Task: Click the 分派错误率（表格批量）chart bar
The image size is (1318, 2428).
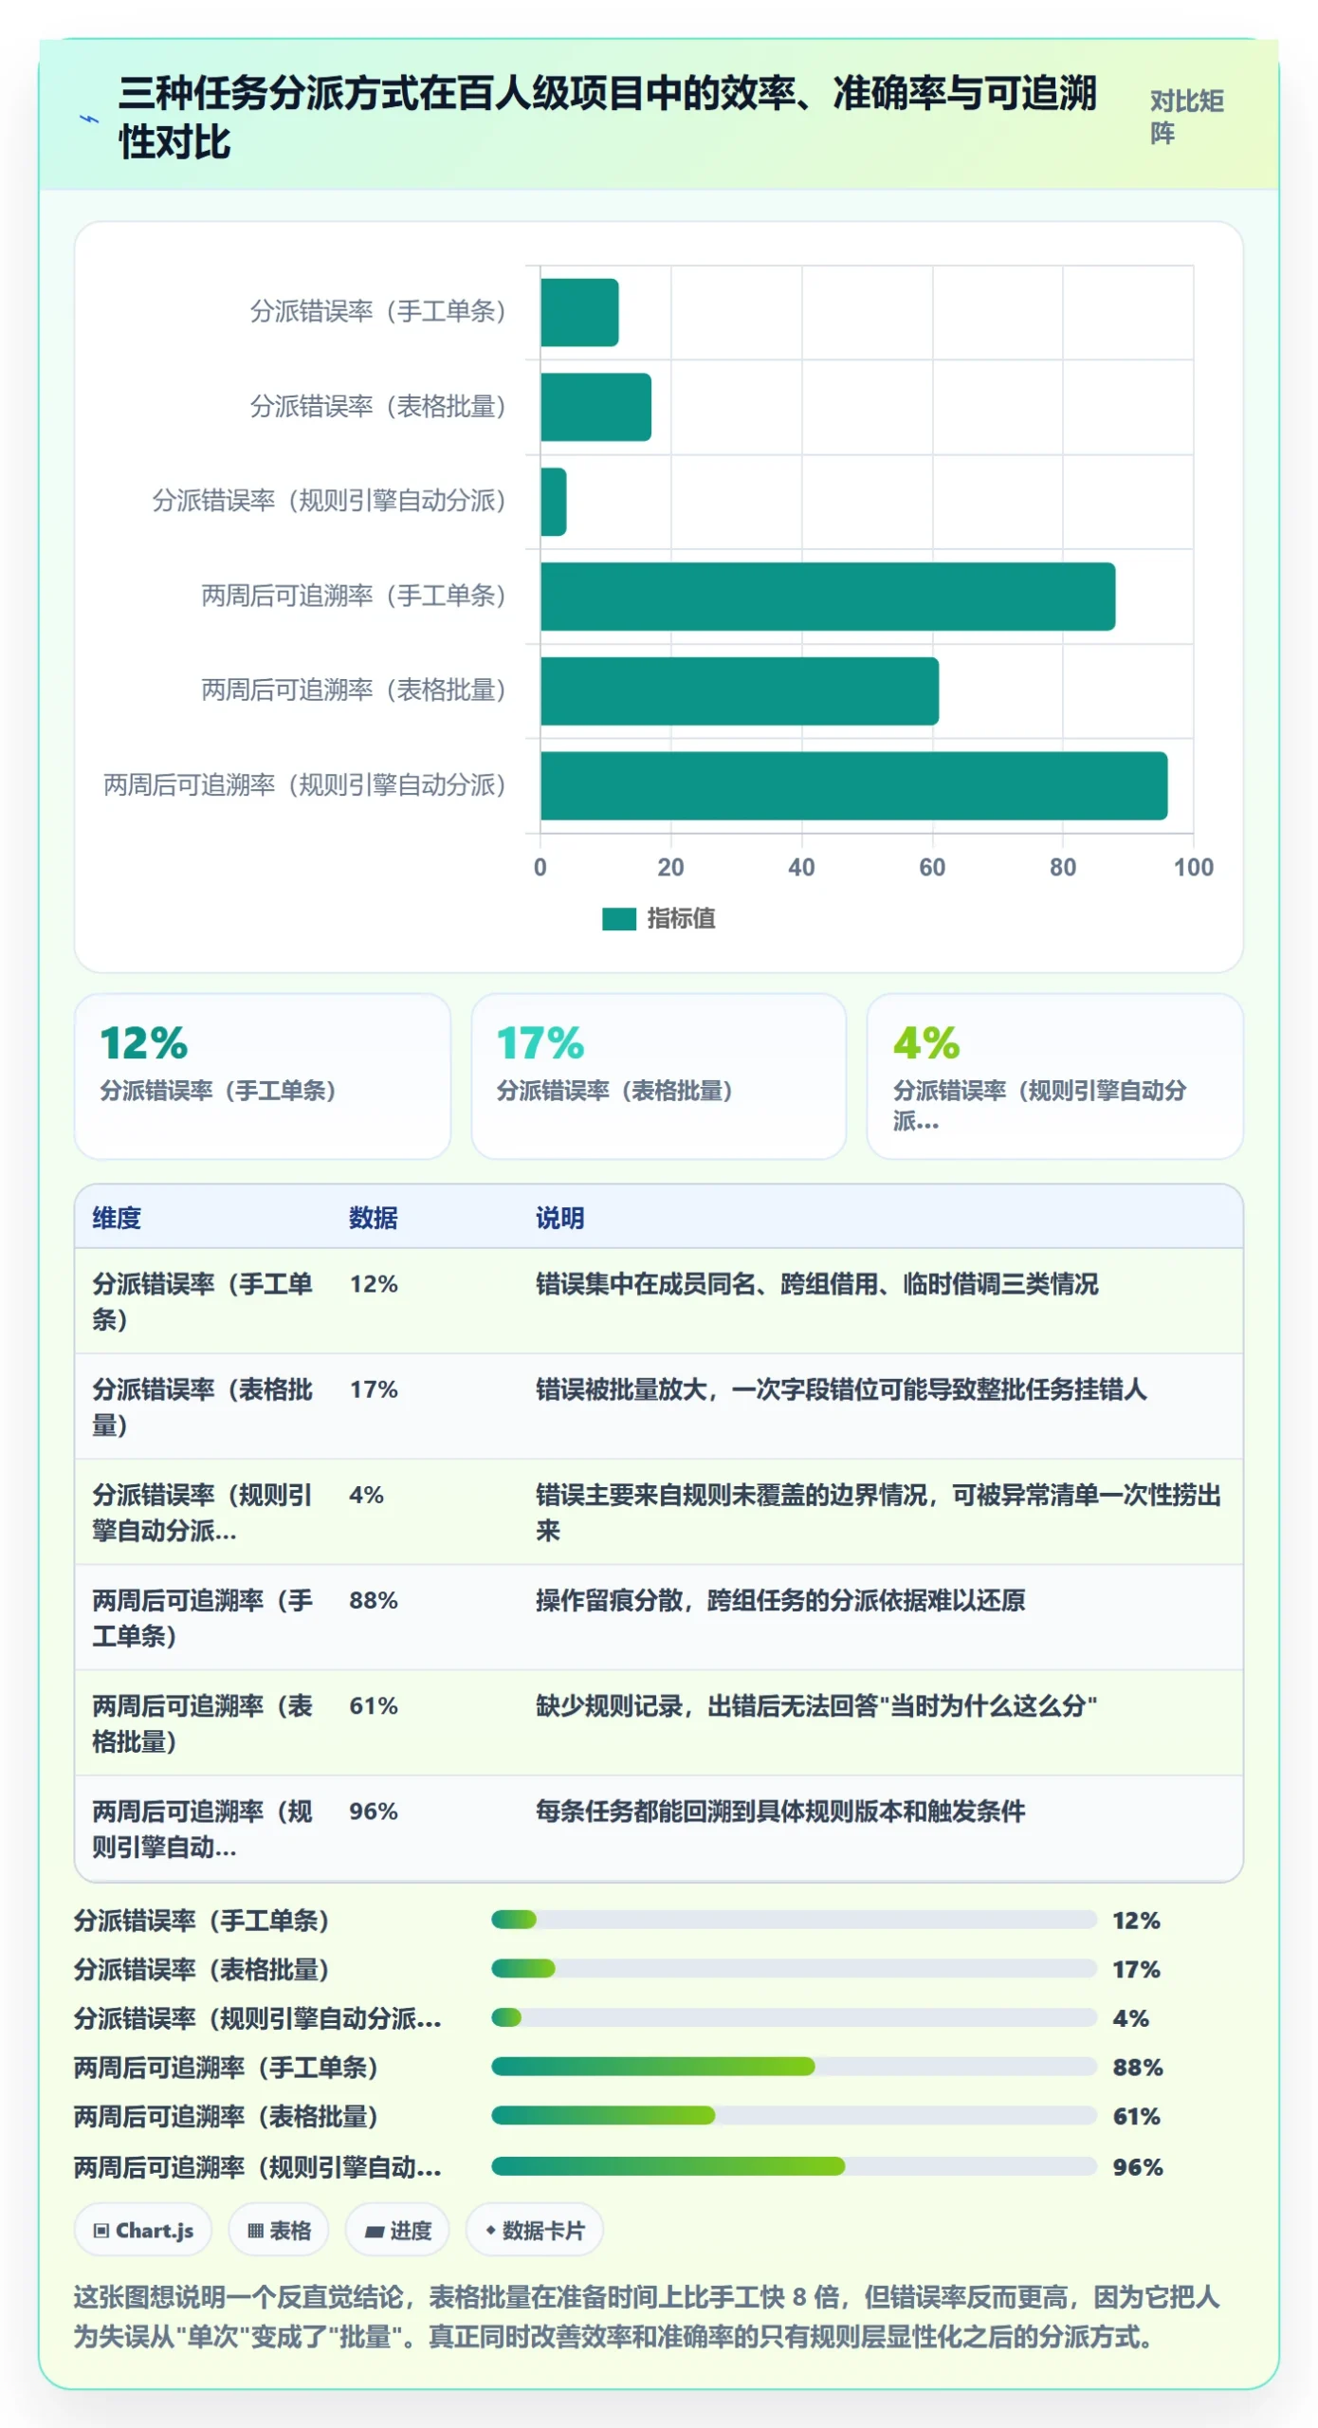Action: 595,407
